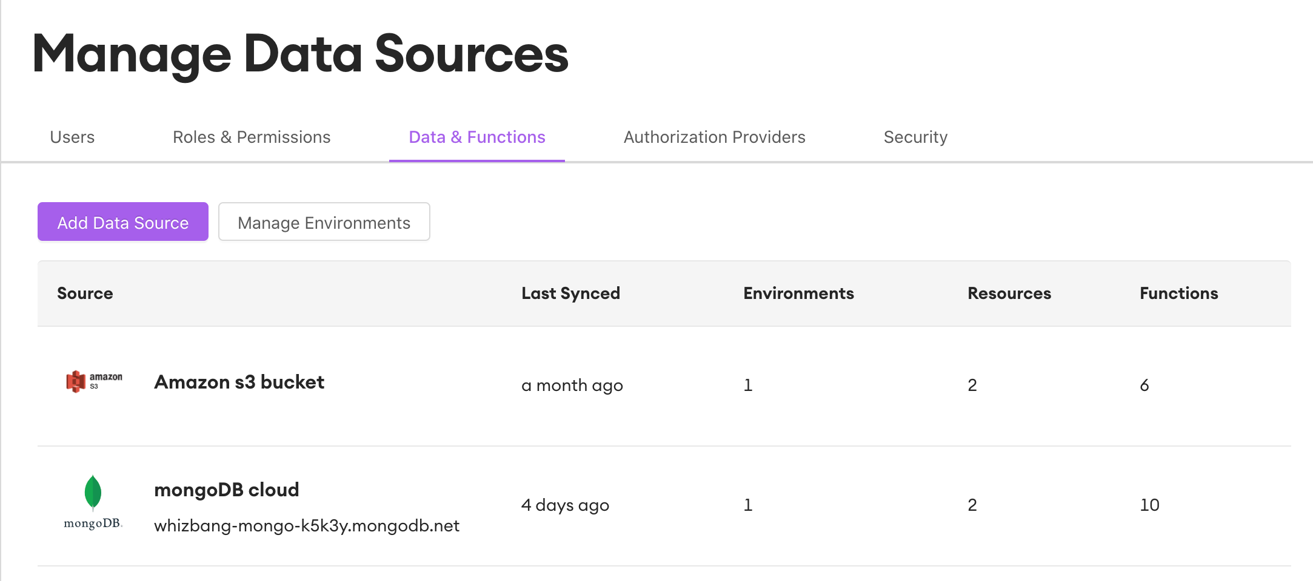Click the functions count 10 for mongoDB
1313x581 pixels.
1149,505
